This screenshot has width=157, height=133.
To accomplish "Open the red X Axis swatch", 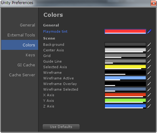I will (125, 95).
